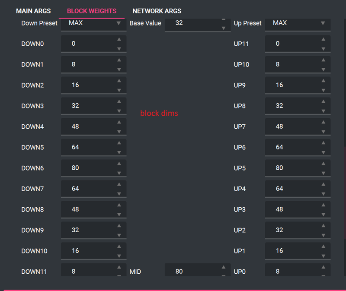
Task: Decrease DOWN10 value with down arrow
Action: 119,256
